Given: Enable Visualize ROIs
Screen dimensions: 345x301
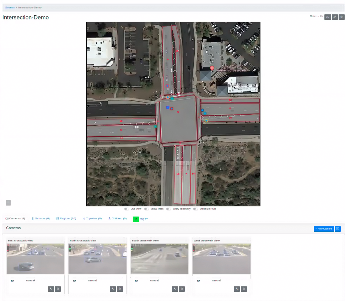Looking at the screenshot, I should [196, 209].
